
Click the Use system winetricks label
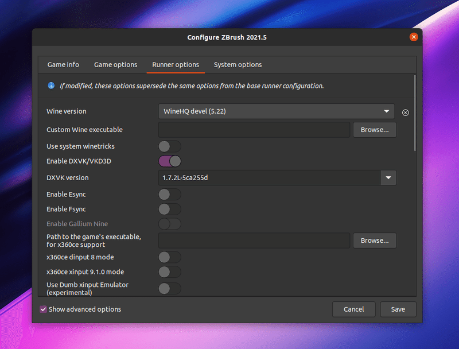(x=80, y=146)
